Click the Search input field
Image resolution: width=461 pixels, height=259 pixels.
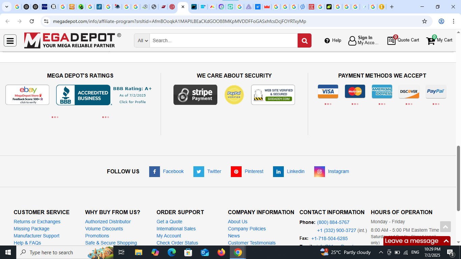(x=223, y=40)
